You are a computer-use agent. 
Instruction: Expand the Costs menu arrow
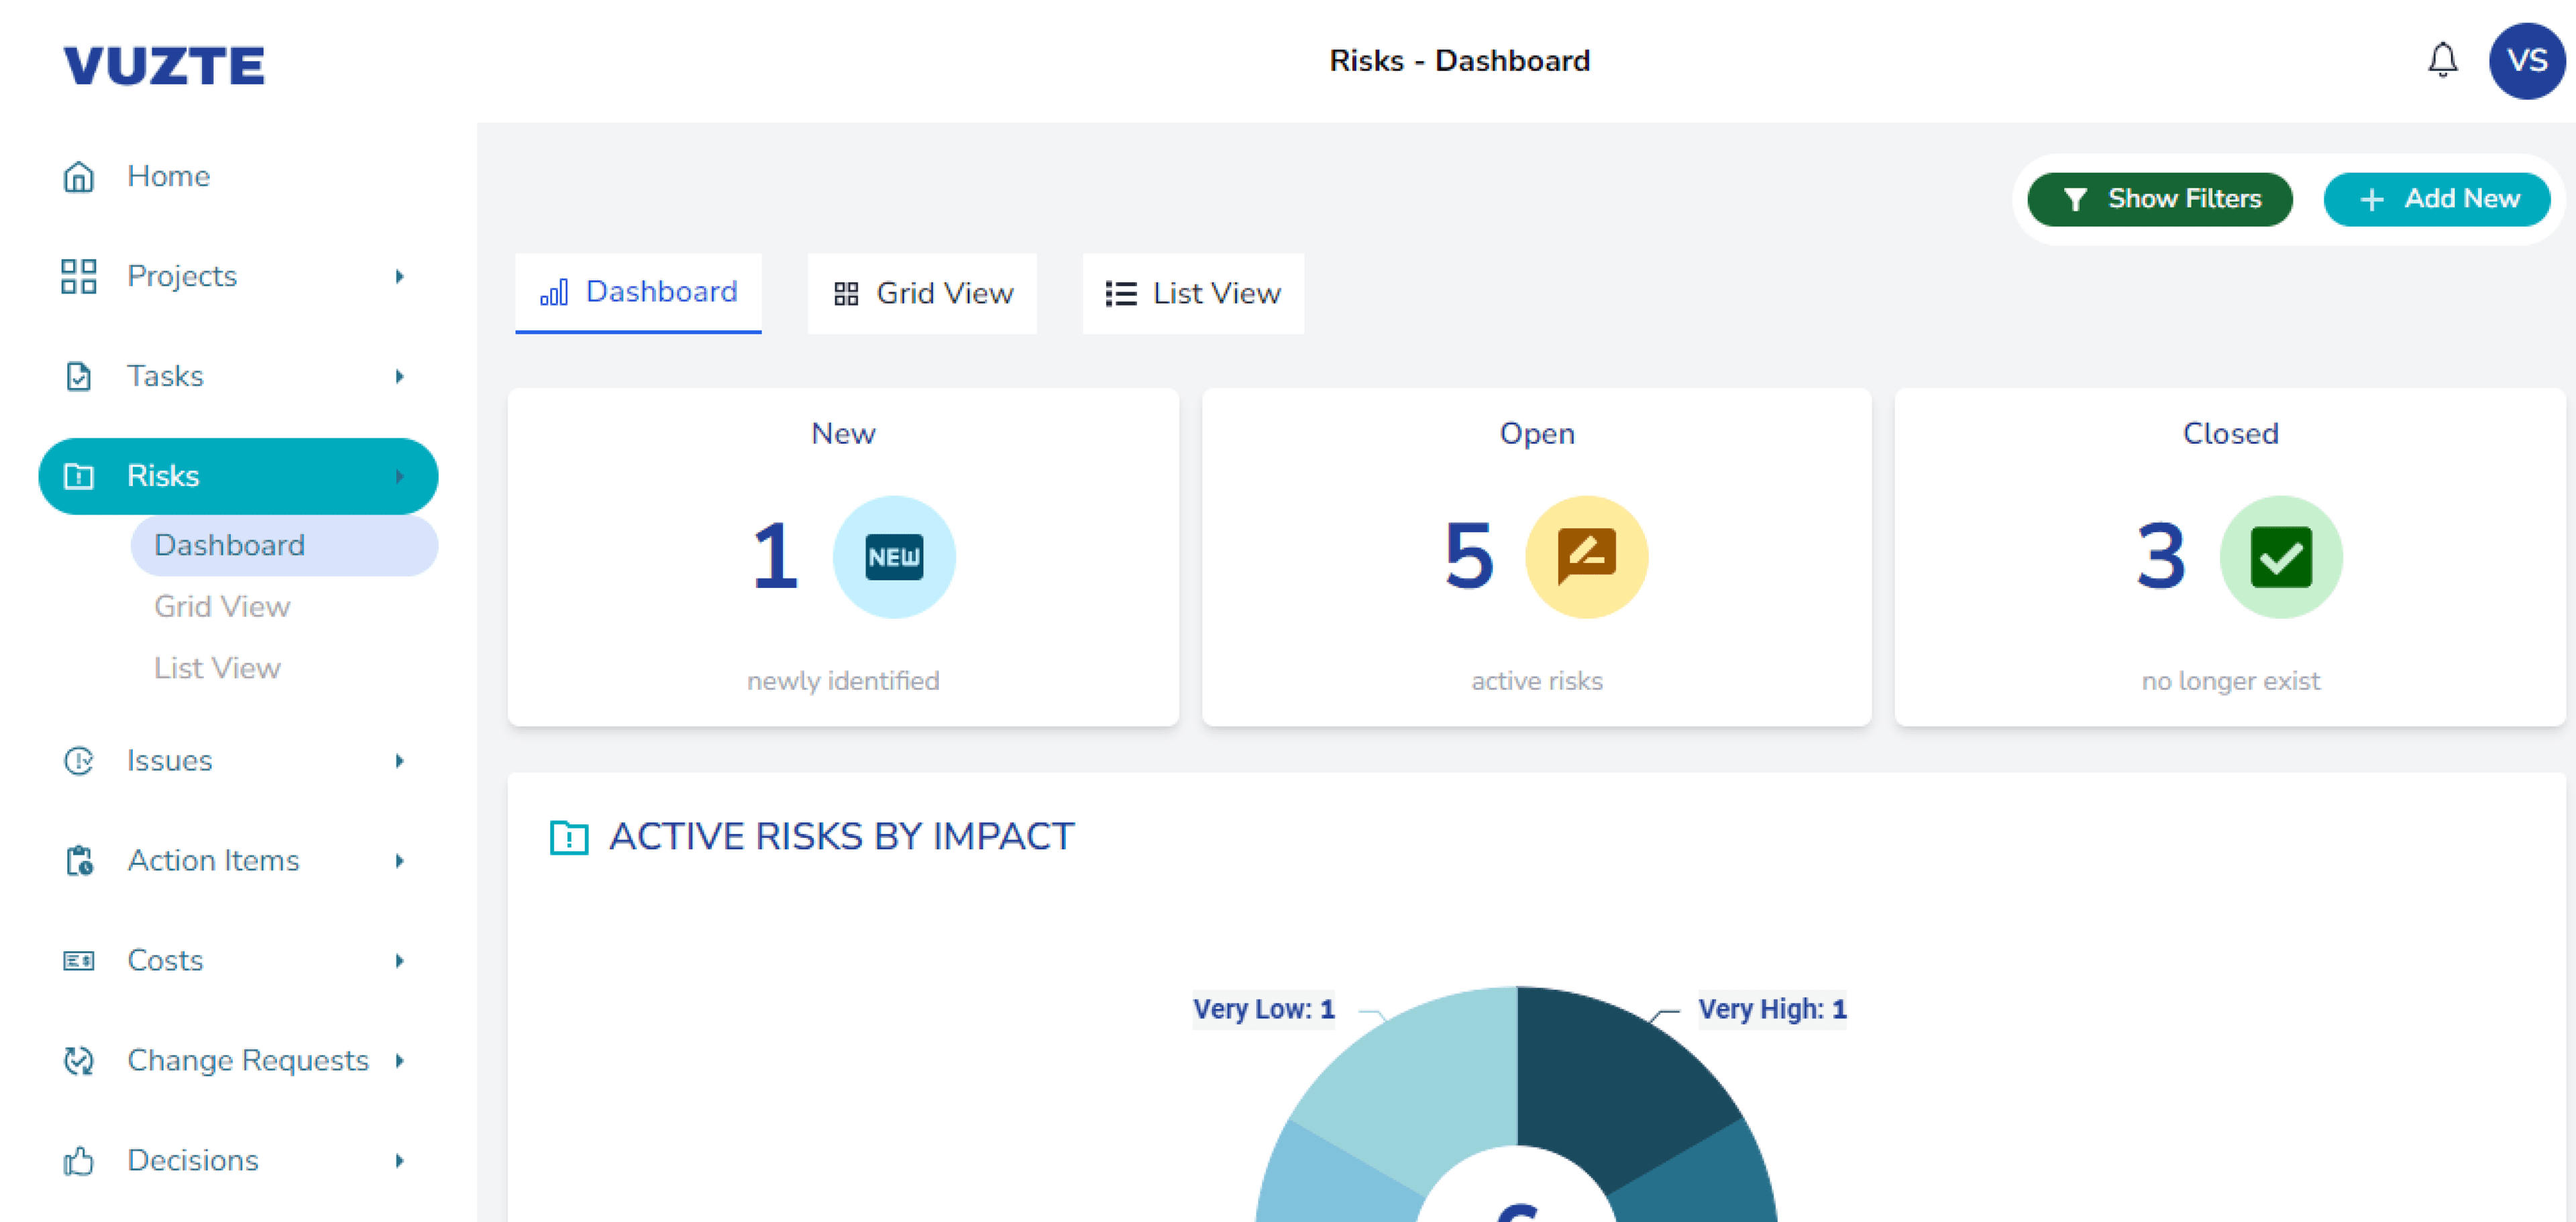(399, 960)
